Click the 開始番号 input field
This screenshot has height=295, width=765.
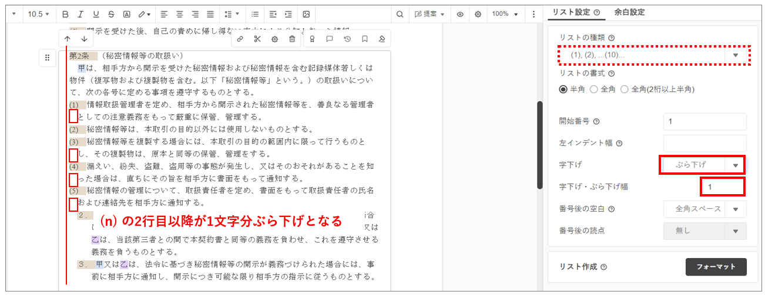[x=704, y=121]
